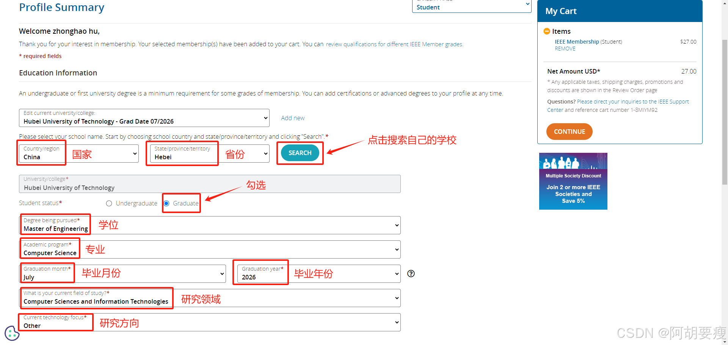Open the Graduation year dropdown

tap(319, 274)
